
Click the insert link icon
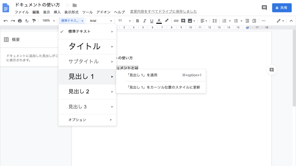pyautogui.click(x=176, y=21)
